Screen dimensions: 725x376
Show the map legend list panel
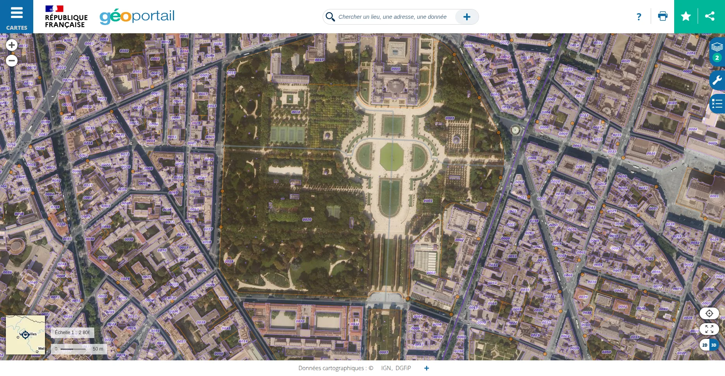coord(717,104)
